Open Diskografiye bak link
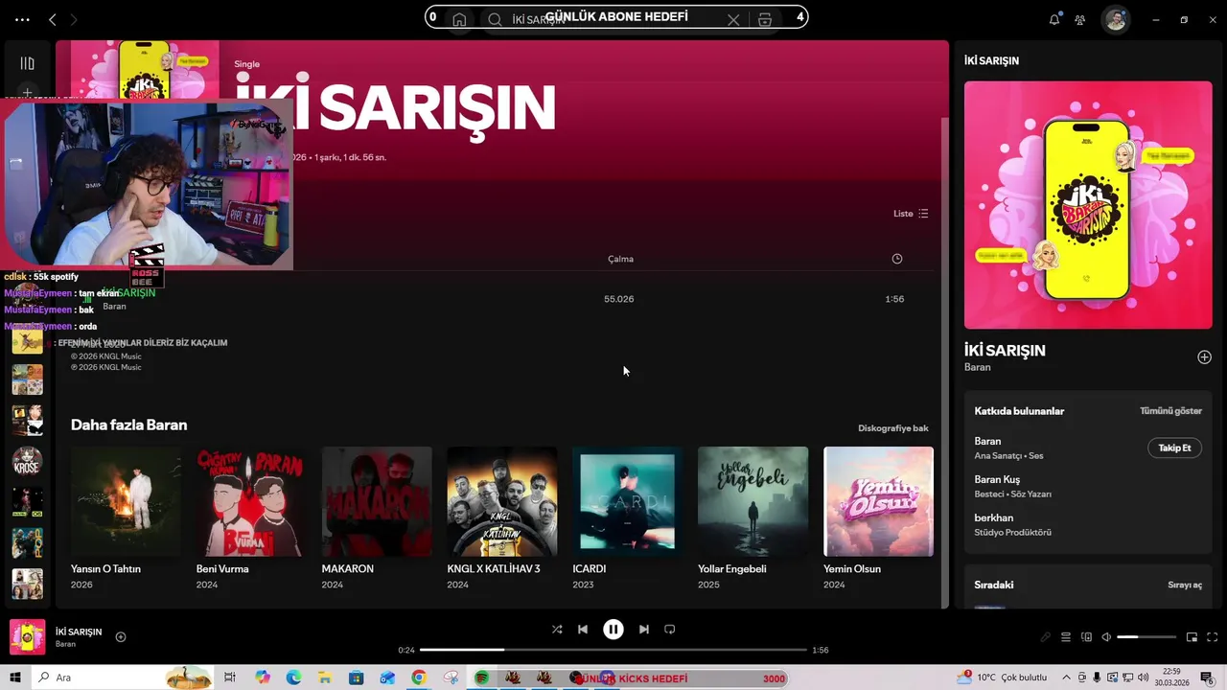The image size is (1227, 690). click(x=893, y=428)
